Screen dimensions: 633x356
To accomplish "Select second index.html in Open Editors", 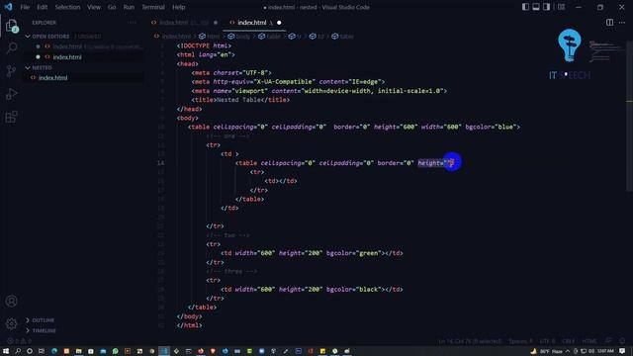I will point(67,57).
